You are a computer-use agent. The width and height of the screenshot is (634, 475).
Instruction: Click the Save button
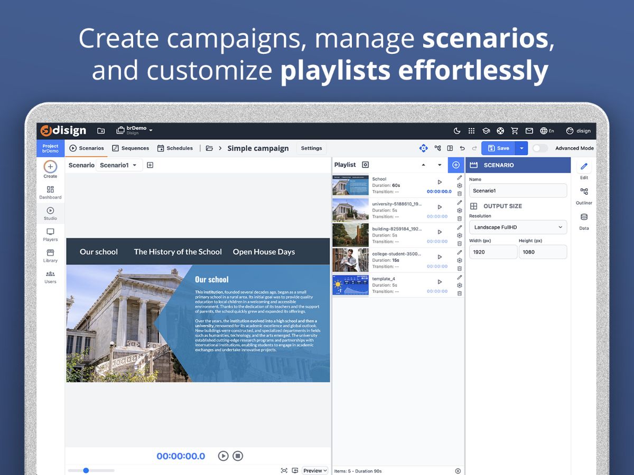(x=498, y=148)
